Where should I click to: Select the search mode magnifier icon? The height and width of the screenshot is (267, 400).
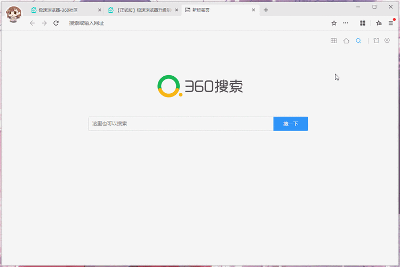point(358,41)
